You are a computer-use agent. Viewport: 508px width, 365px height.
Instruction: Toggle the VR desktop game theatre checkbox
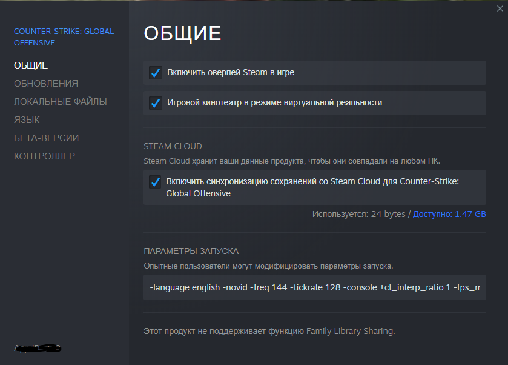[156, 103]
